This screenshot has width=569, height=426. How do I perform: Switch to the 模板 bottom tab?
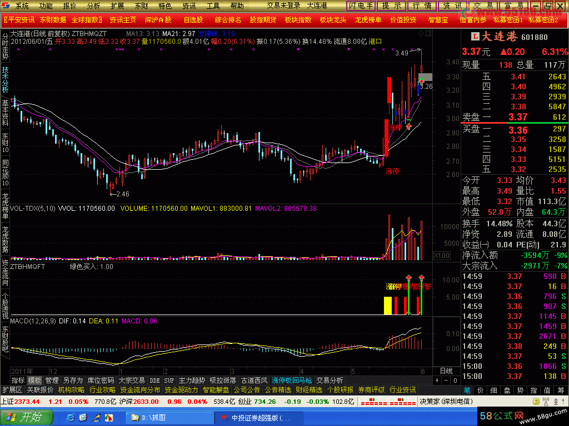(x=35, y=381)
